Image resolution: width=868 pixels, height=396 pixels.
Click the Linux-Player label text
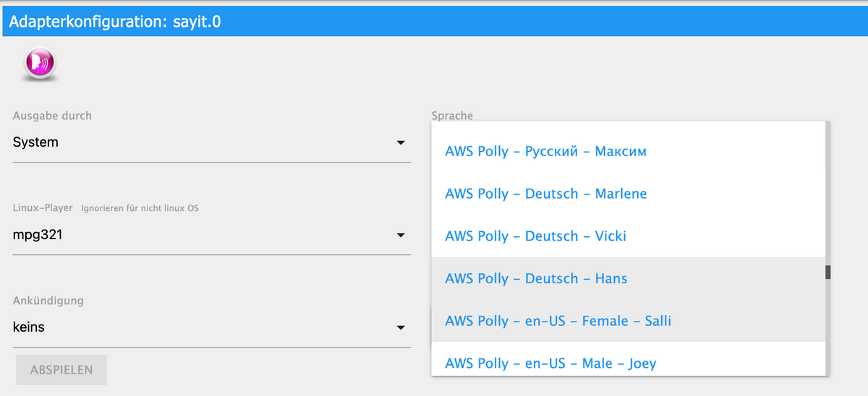43,208
